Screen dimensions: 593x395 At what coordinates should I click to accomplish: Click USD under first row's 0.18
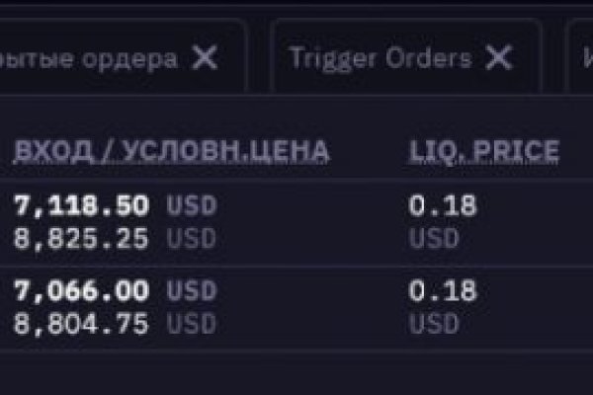click(x=434, y=238)
